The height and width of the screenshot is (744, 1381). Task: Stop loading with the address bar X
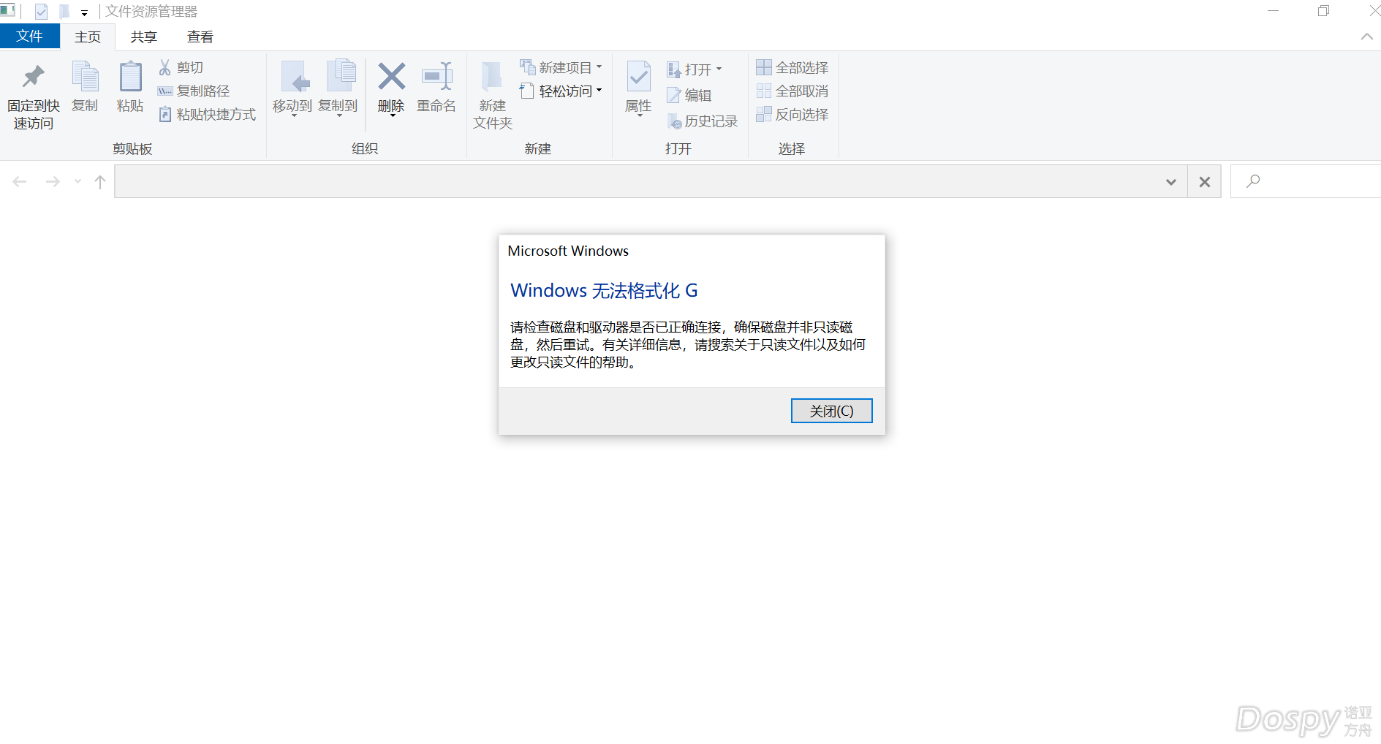(x=1205, y=182)
